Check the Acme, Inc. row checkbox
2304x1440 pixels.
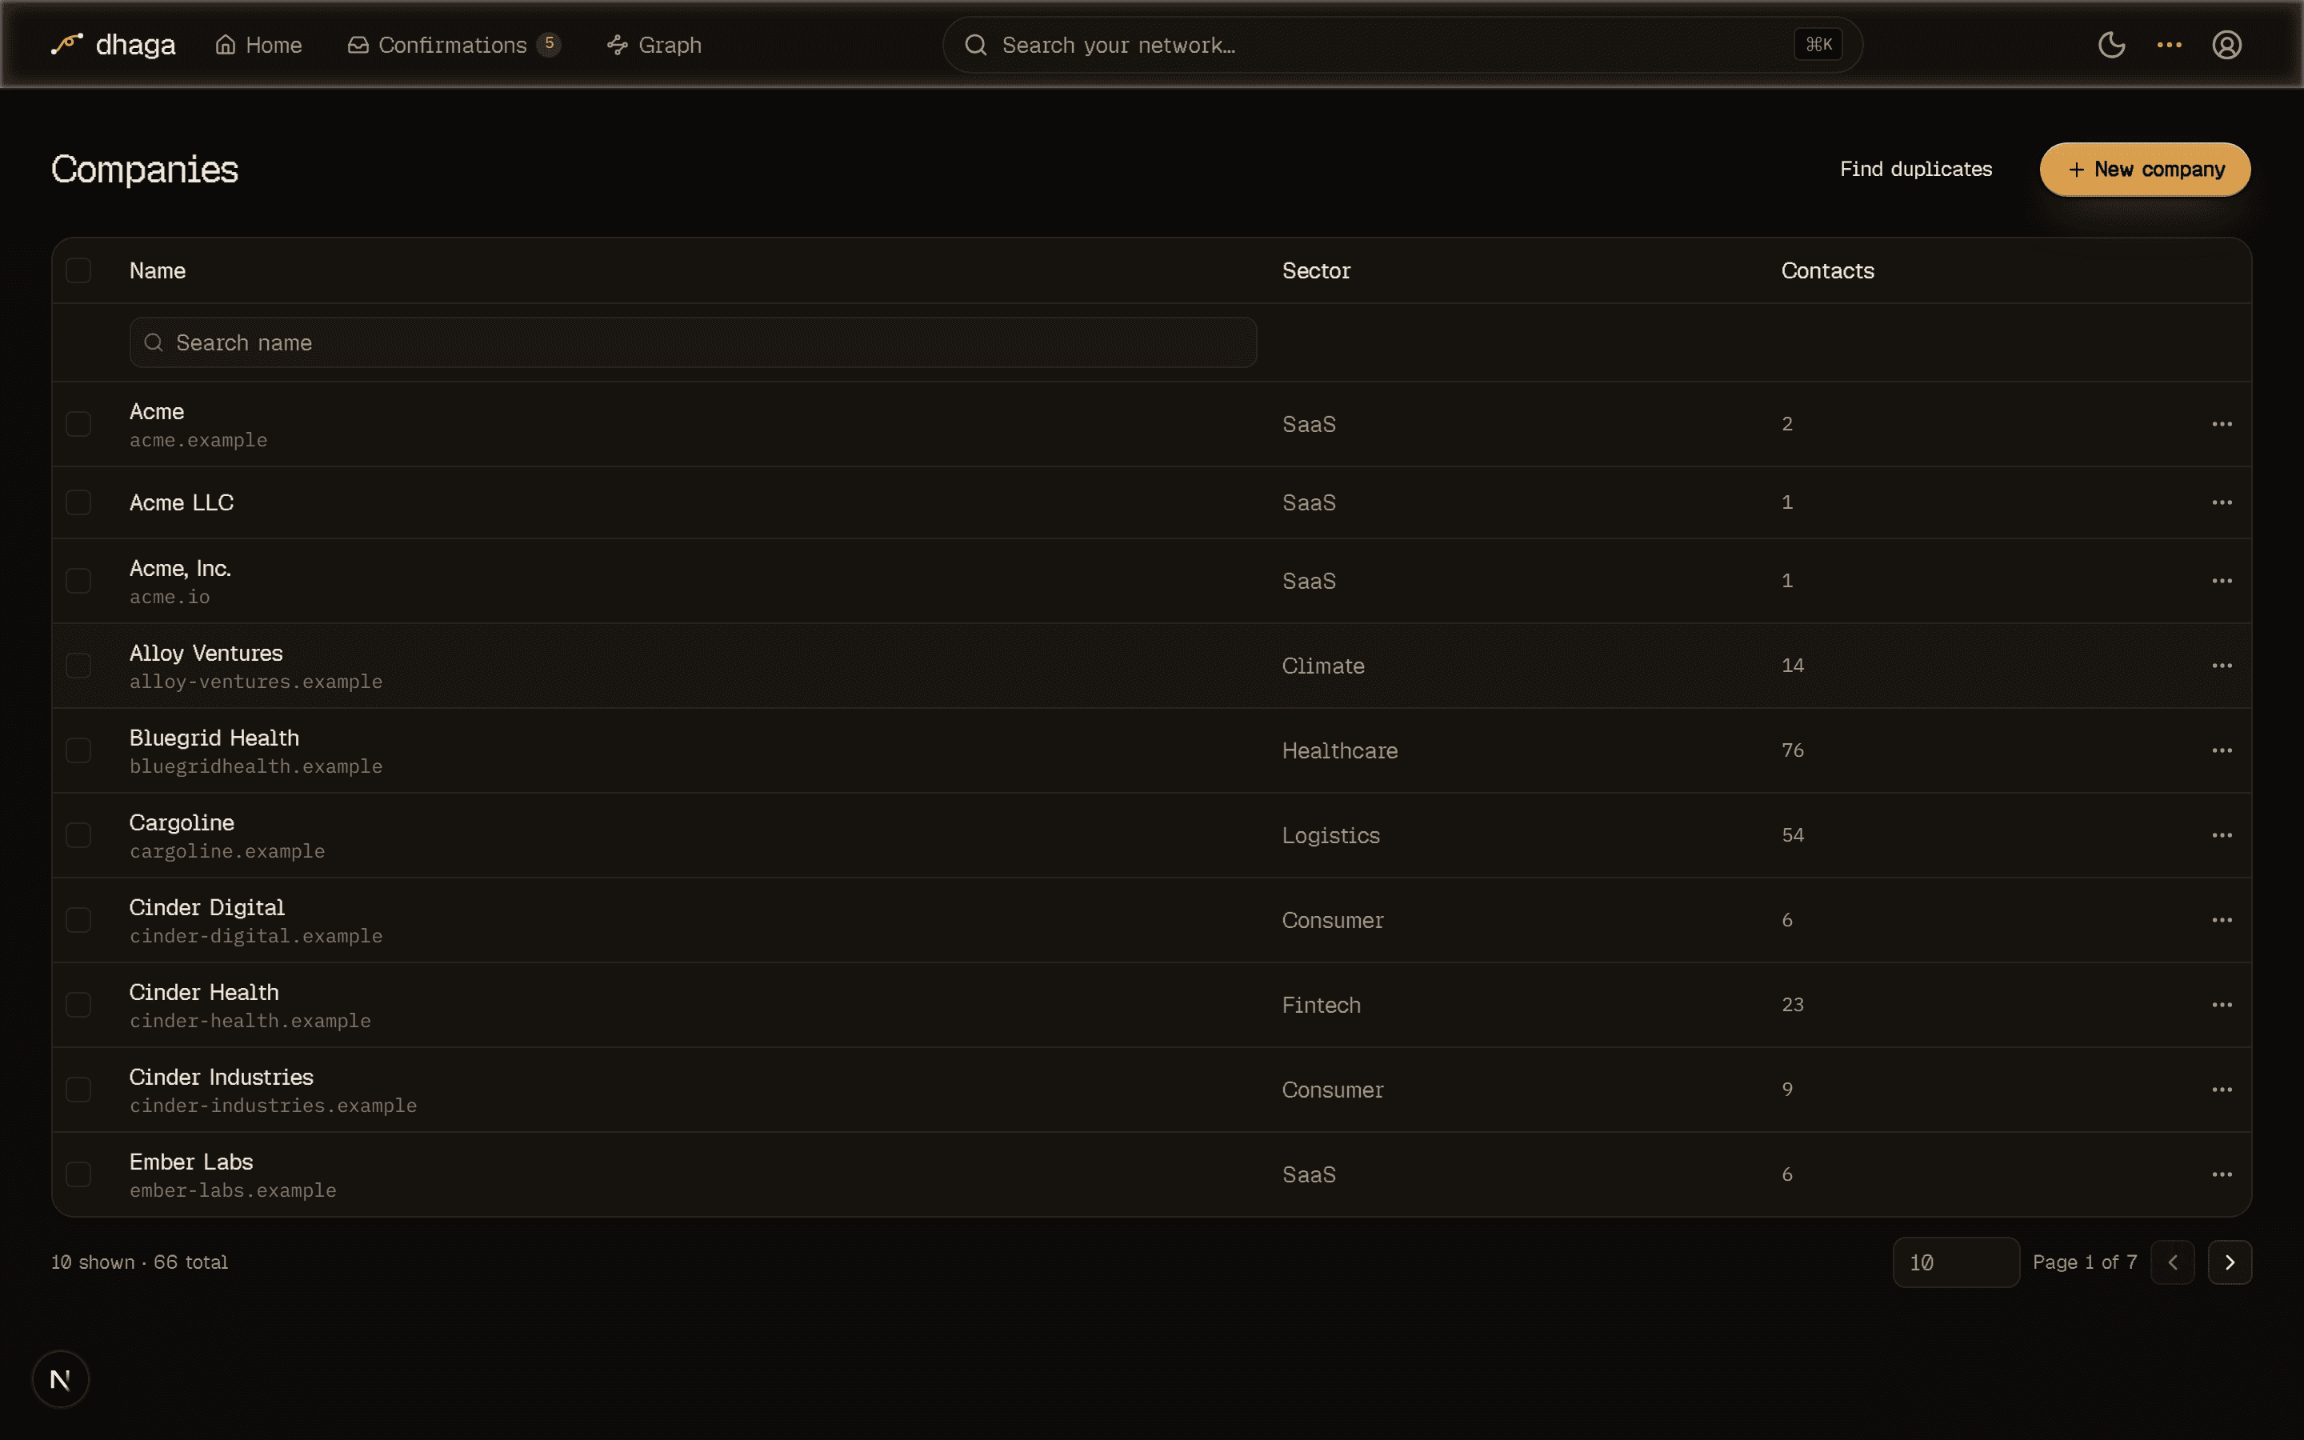click(78, 581)
